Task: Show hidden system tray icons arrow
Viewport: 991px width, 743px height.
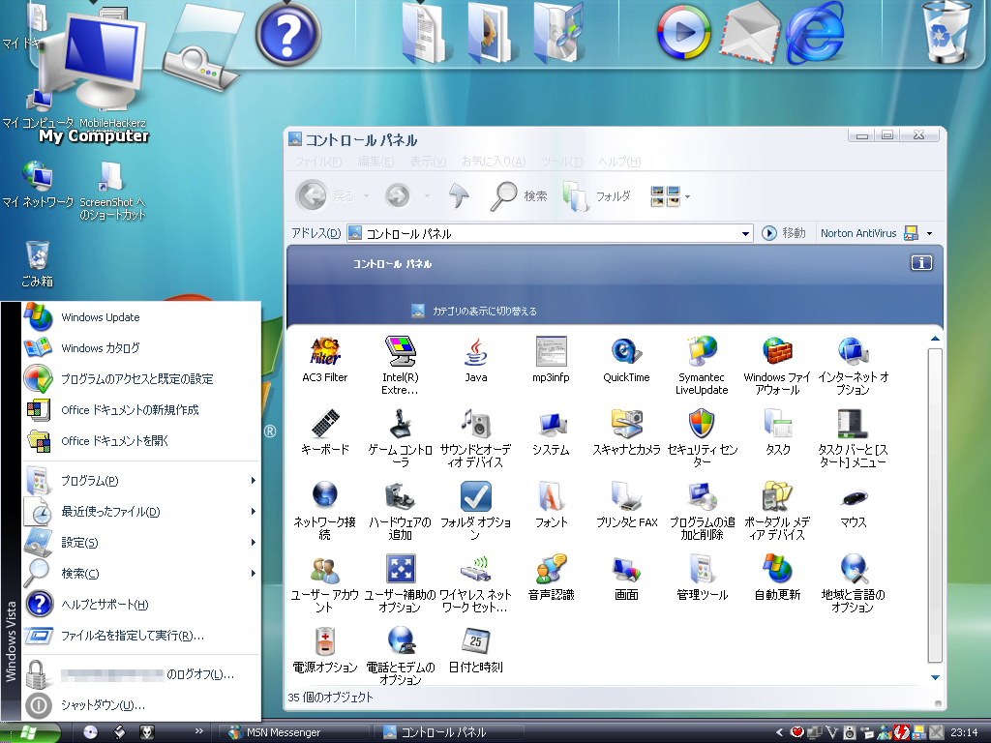Action: pos(779,733)
